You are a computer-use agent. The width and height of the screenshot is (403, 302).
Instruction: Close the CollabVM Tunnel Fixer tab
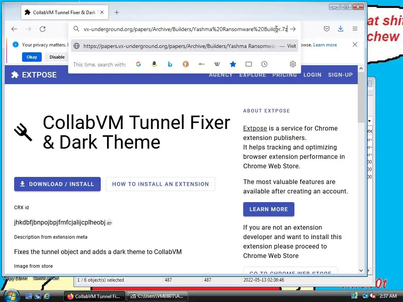point(102,12)
